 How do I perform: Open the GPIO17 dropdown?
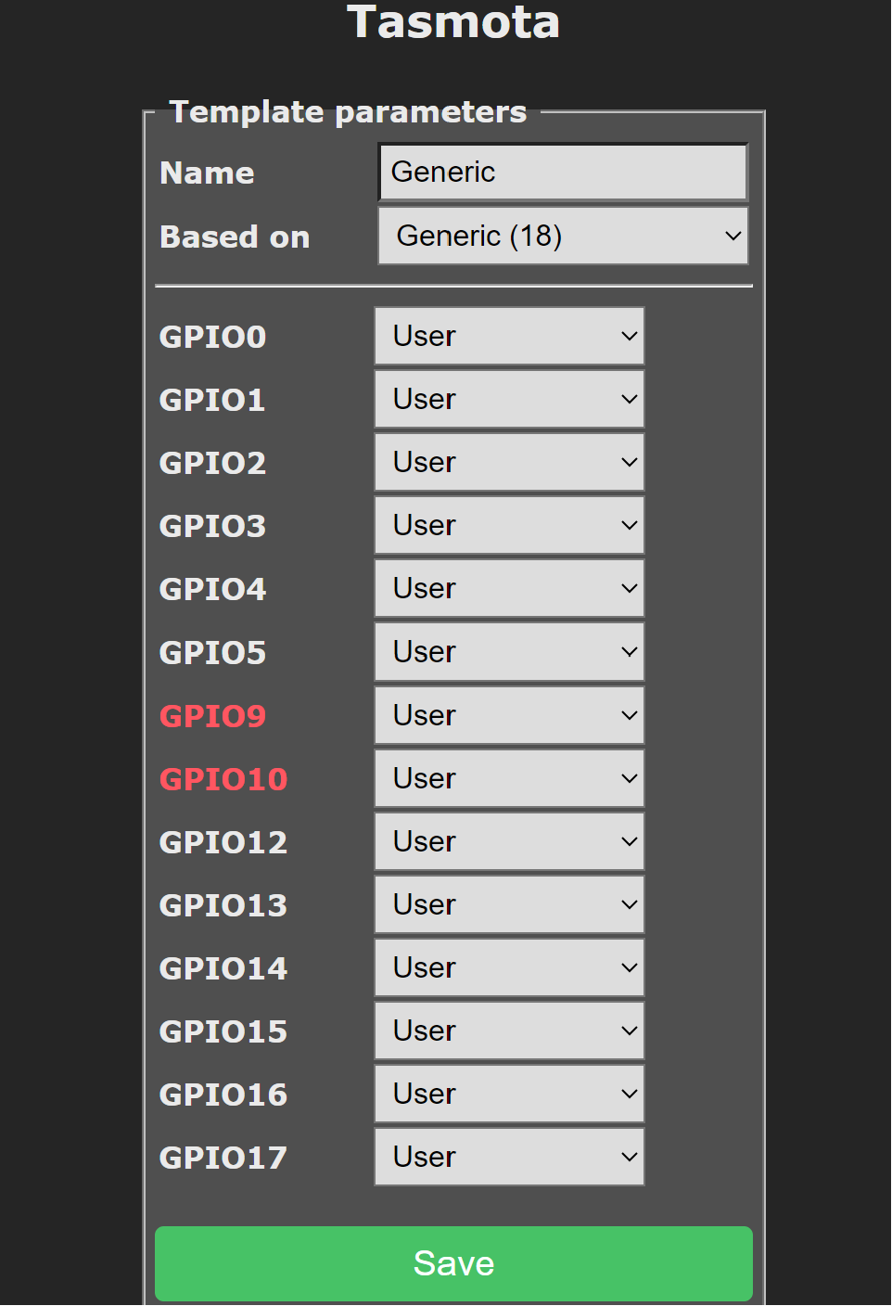(x=509, y=1157)
